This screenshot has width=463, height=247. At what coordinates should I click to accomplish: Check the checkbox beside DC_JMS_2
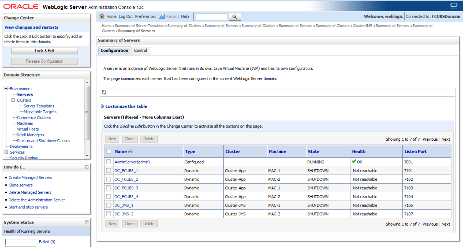click(108, 214)
